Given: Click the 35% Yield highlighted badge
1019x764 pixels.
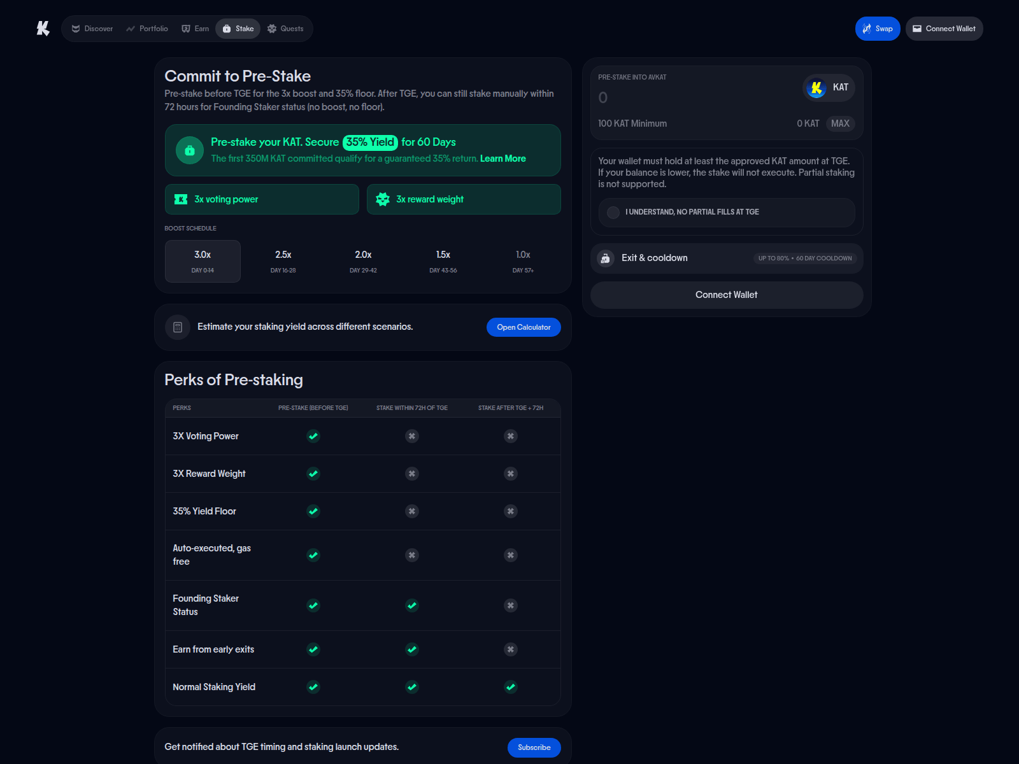Looking at the screenshot, I should click(x=370, y=143).
